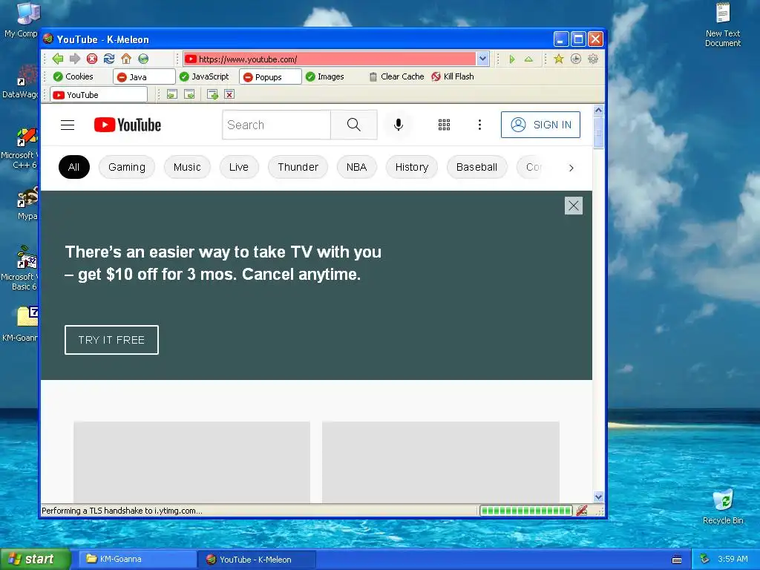This screenshot has height=570, width=760.
Task: Toggle JavaScript permission
Action: coord(204,76)
